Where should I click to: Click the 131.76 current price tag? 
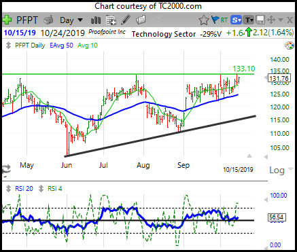click(x=279, y=78)
